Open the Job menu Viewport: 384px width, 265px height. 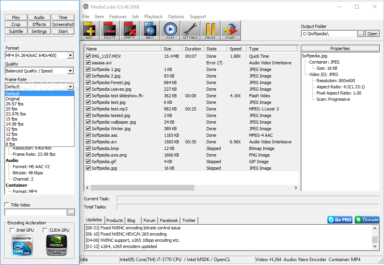tap(135, 16)
